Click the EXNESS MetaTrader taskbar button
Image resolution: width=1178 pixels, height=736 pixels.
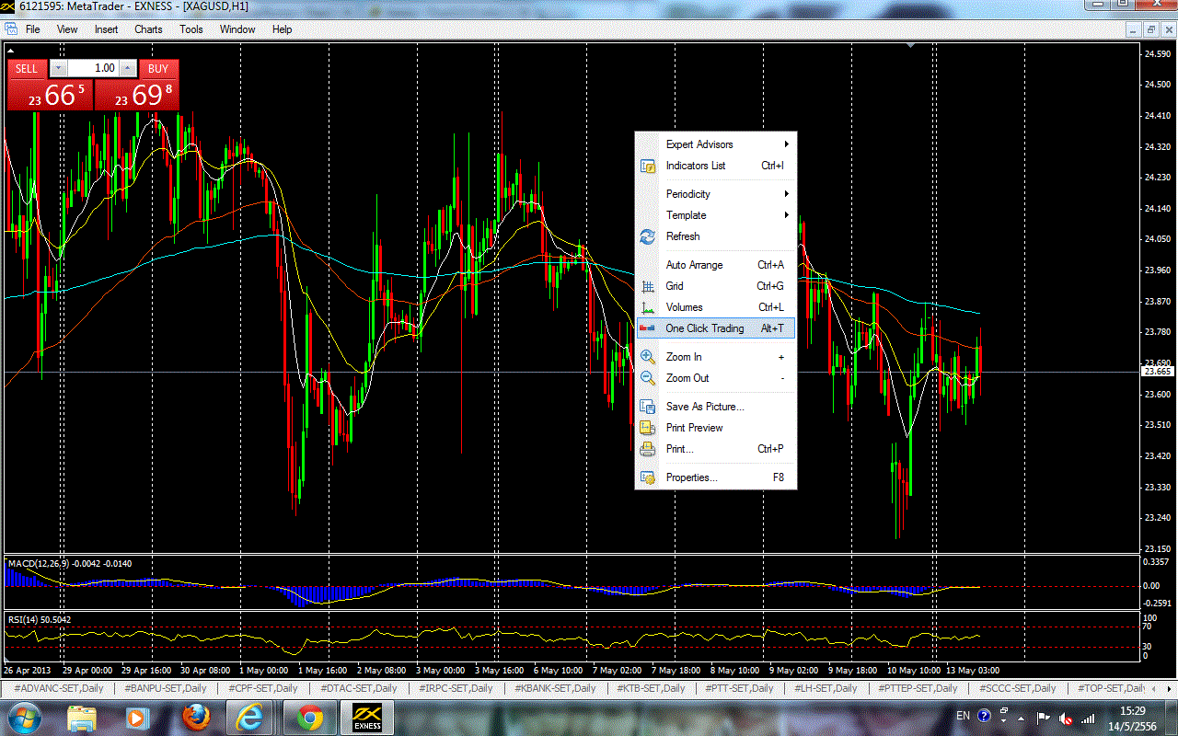[x=368, y=718]
